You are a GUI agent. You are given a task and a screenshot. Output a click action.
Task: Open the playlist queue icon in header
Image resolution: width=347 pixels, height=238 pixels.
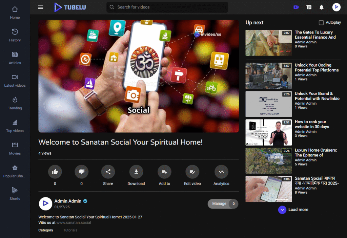click(309, 7)
